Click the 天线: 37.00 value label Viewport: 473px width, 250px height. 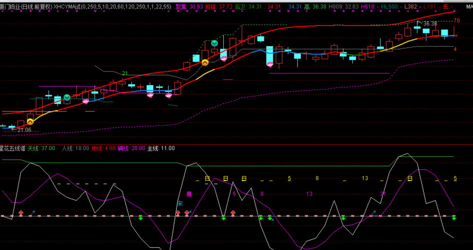point(41,148)
